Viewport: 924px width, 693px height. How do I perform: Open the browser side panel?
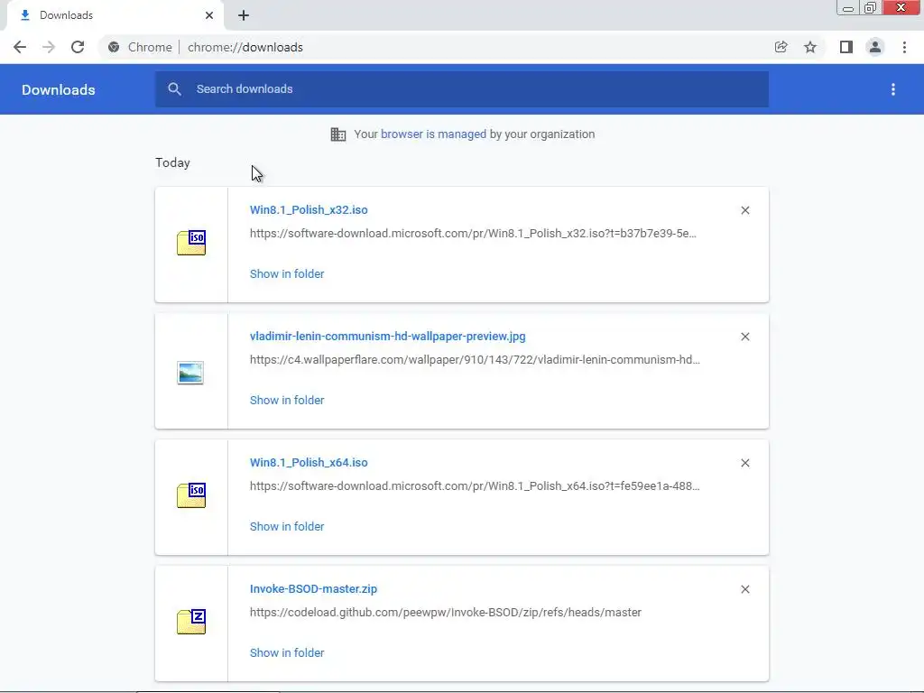(846, 47)
